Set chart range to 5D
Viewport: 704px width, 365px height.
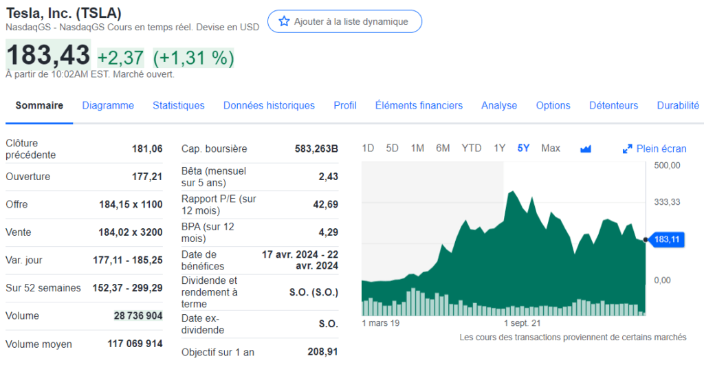click(x=392, y=148)
